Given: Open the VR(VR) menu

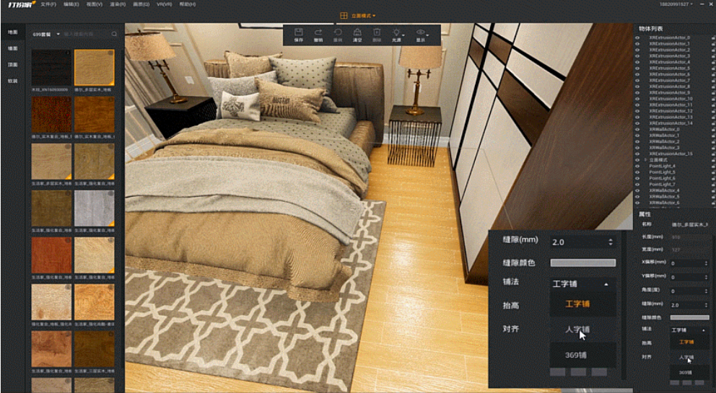Looking at the screenshot, I should (x=165, y=4).
